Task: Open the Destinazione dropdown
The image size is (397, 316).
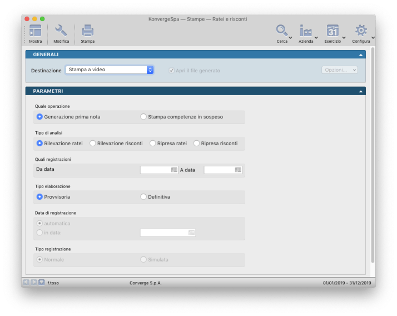Action: coord(109,70)
